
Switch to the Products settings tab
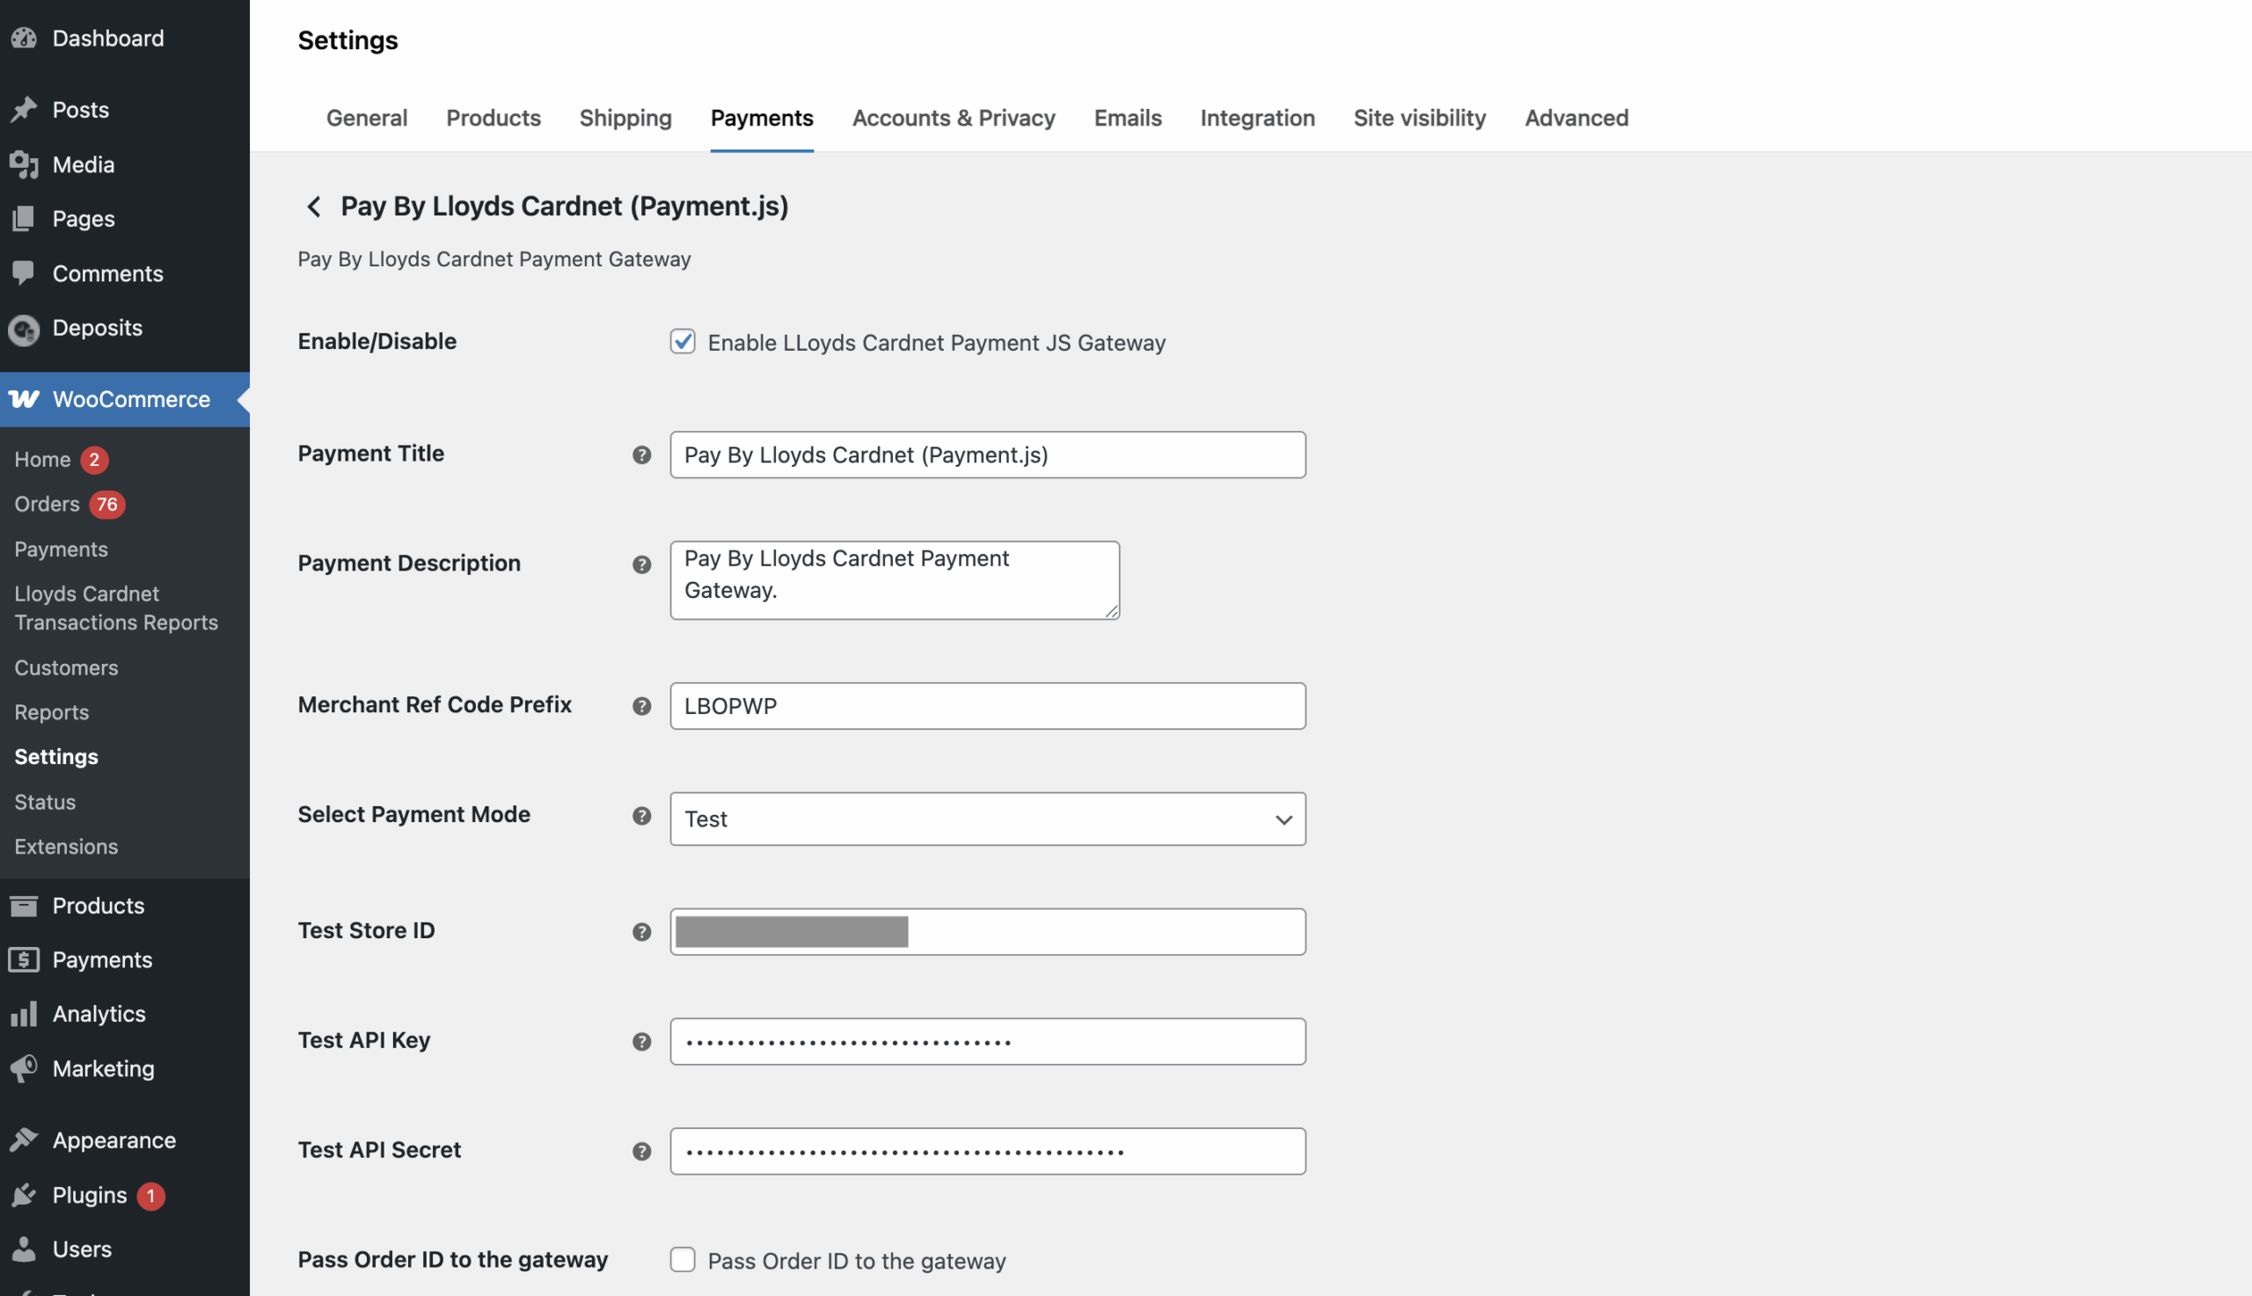[494, 118]
